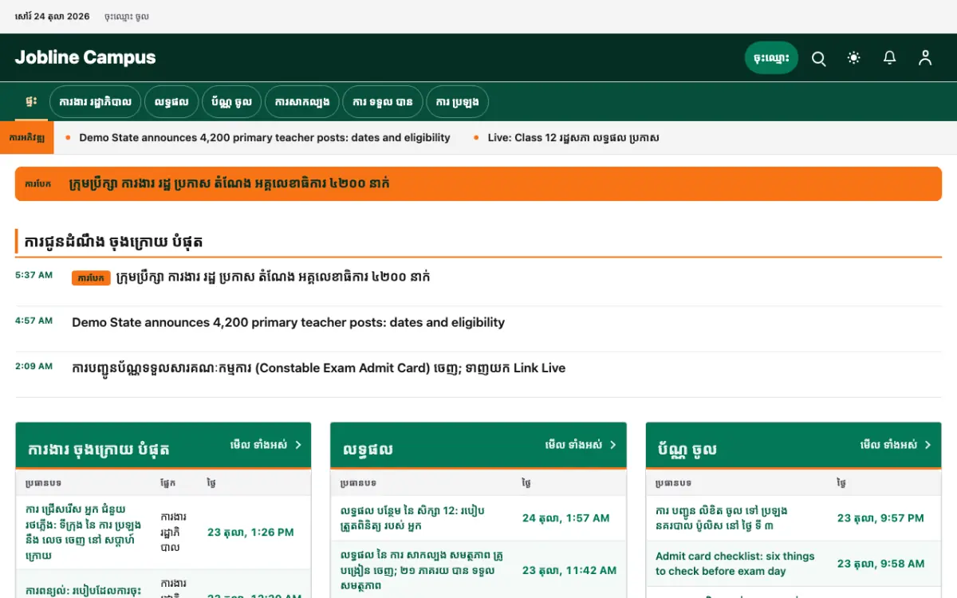This screenshot has height=598, width=957.
Task: Open the result row dated 23 តុលា, 11:42 AM
Action: pos(478,570)
